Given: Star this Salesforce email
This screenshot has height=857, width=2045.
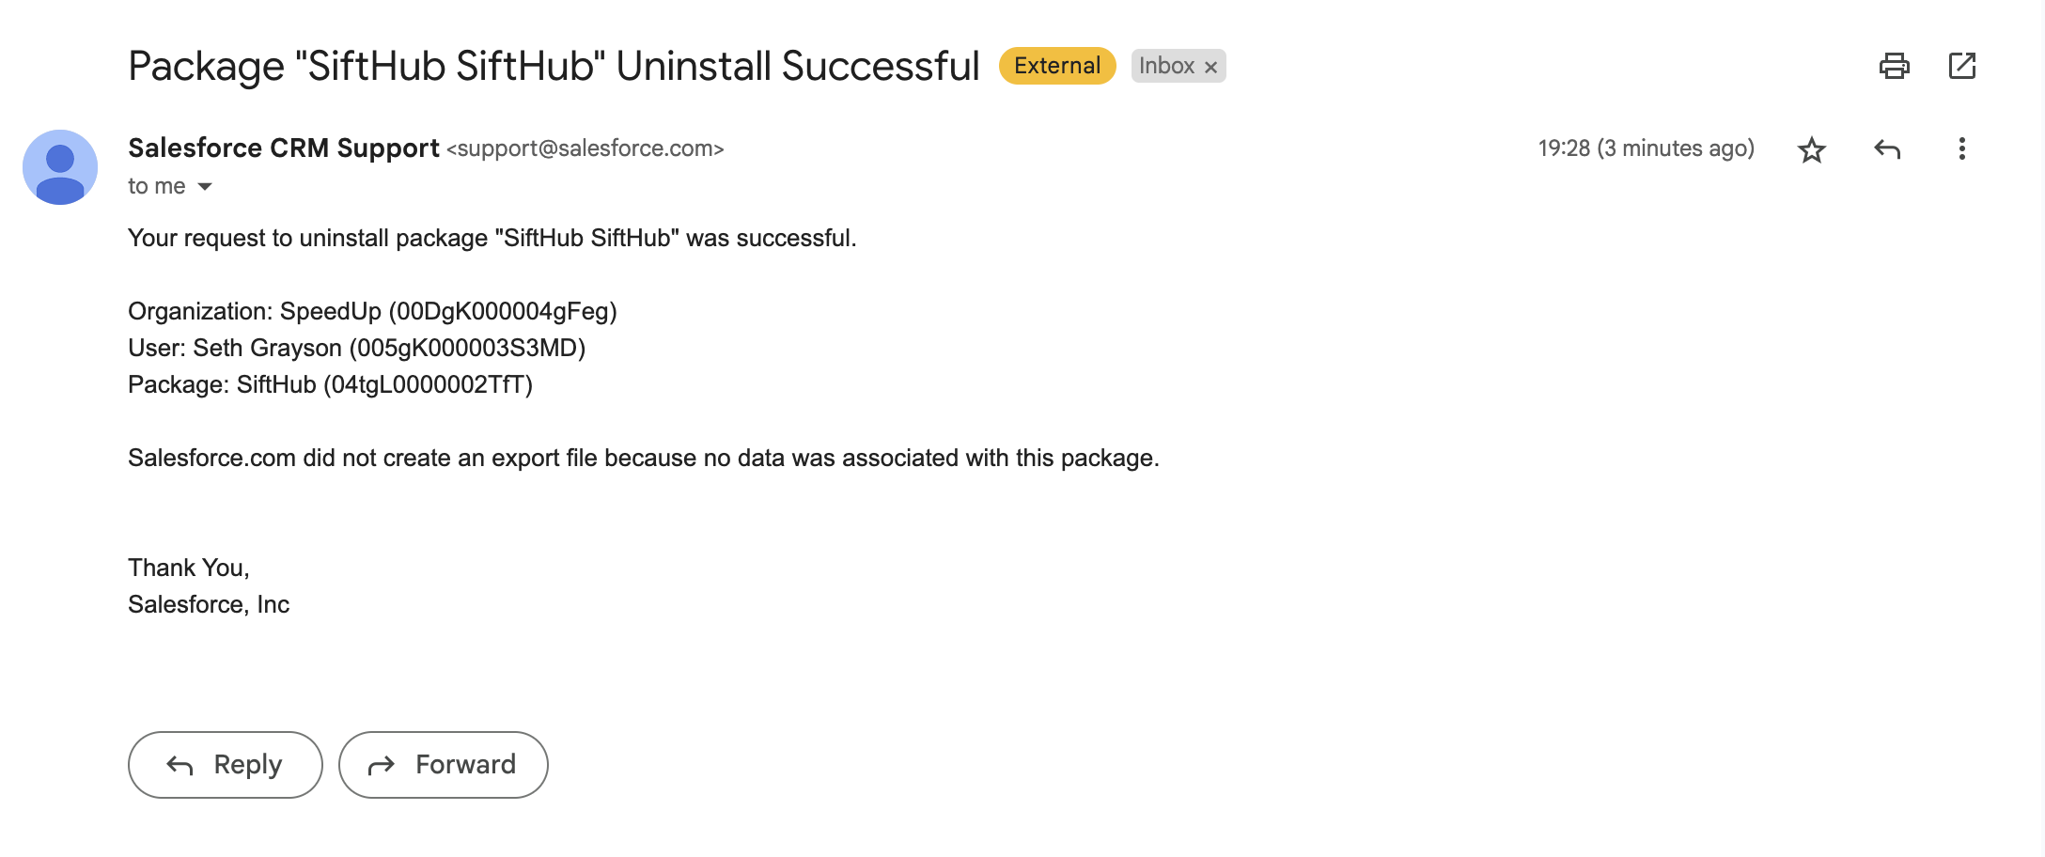Looking at the screenshot, I should tap(1811, 149).
